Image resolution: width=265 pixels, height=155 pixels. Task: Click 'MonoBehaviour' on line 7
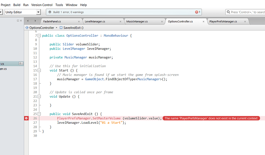tap(116, 36)
